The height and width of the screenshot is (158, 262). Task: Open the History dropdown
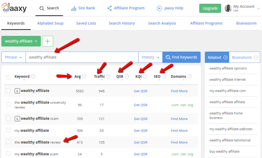point(150,57)
